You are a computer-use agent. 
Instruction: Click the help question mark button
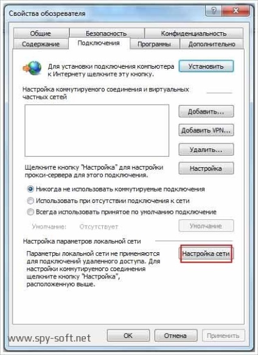pyautogui.click(x=214, y=11)
